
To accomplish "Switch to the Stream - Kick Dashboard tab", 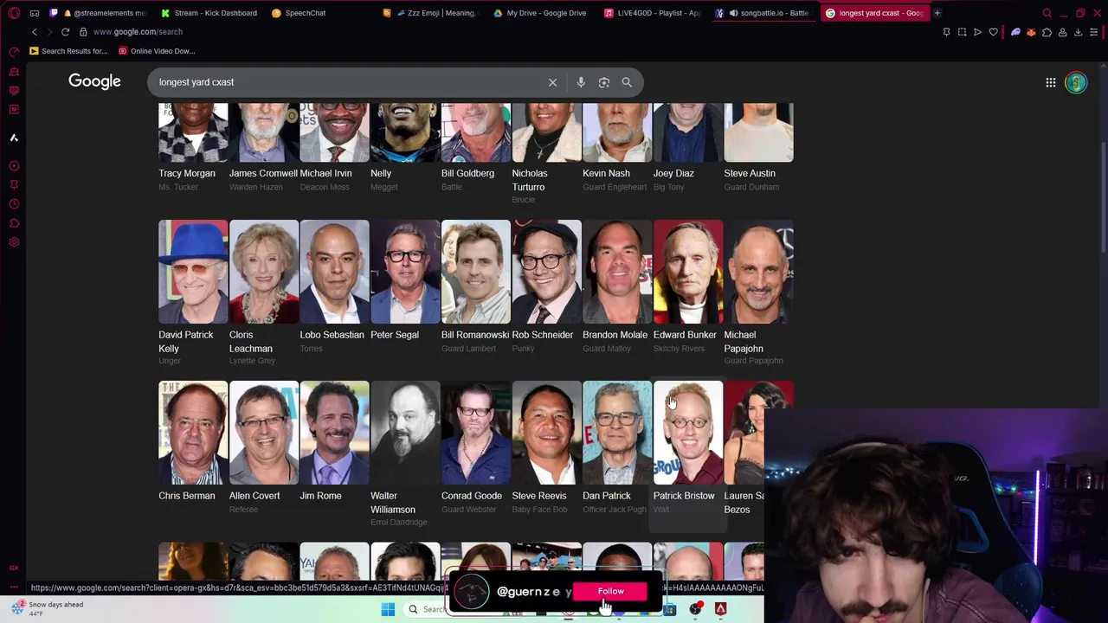I will (x=209, y=13).
